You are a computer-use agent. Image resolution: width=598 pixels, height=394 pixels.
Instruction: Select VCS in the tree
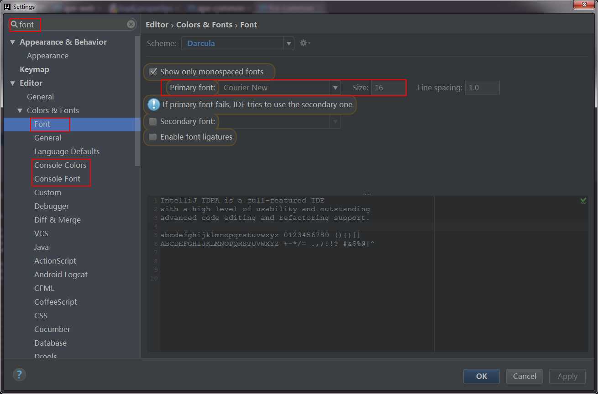[41, 233]
